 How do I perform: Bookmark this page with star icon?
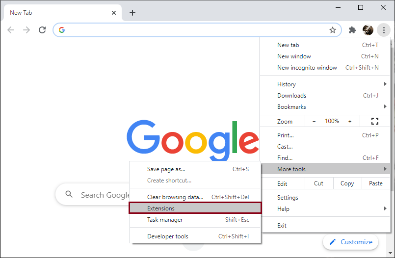click(333, 30)
